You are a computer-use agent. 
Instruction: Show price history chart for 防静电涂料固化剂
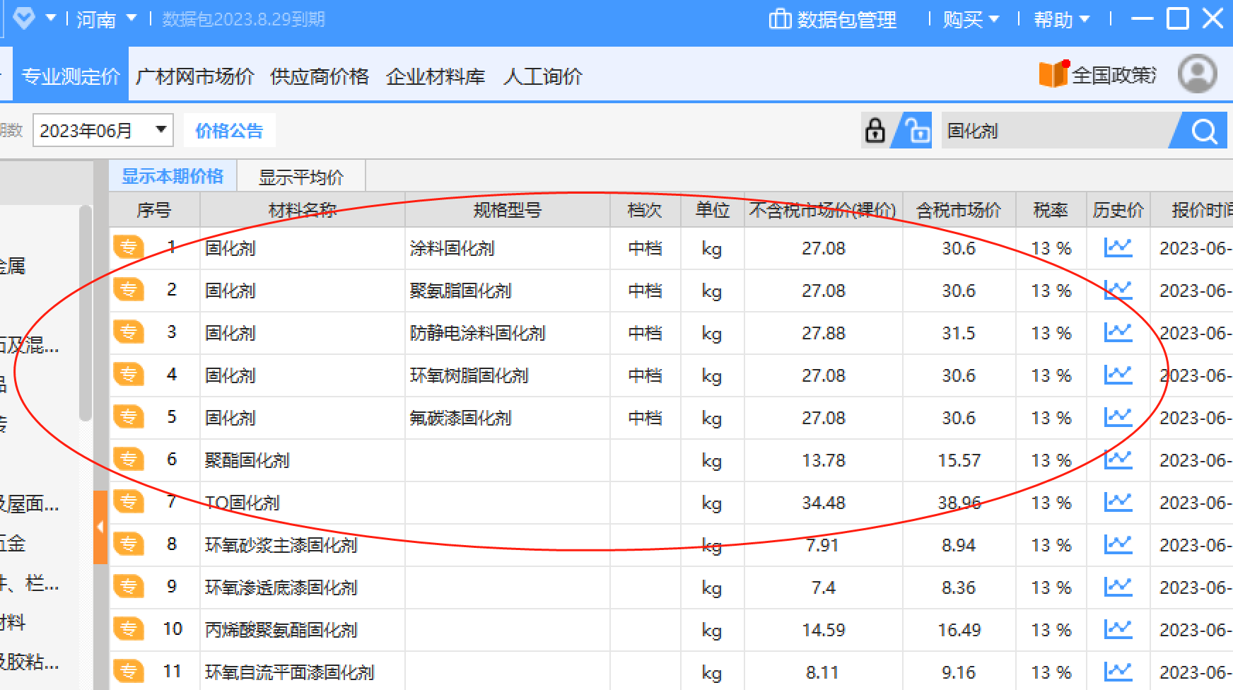[x=1118, y=332]
